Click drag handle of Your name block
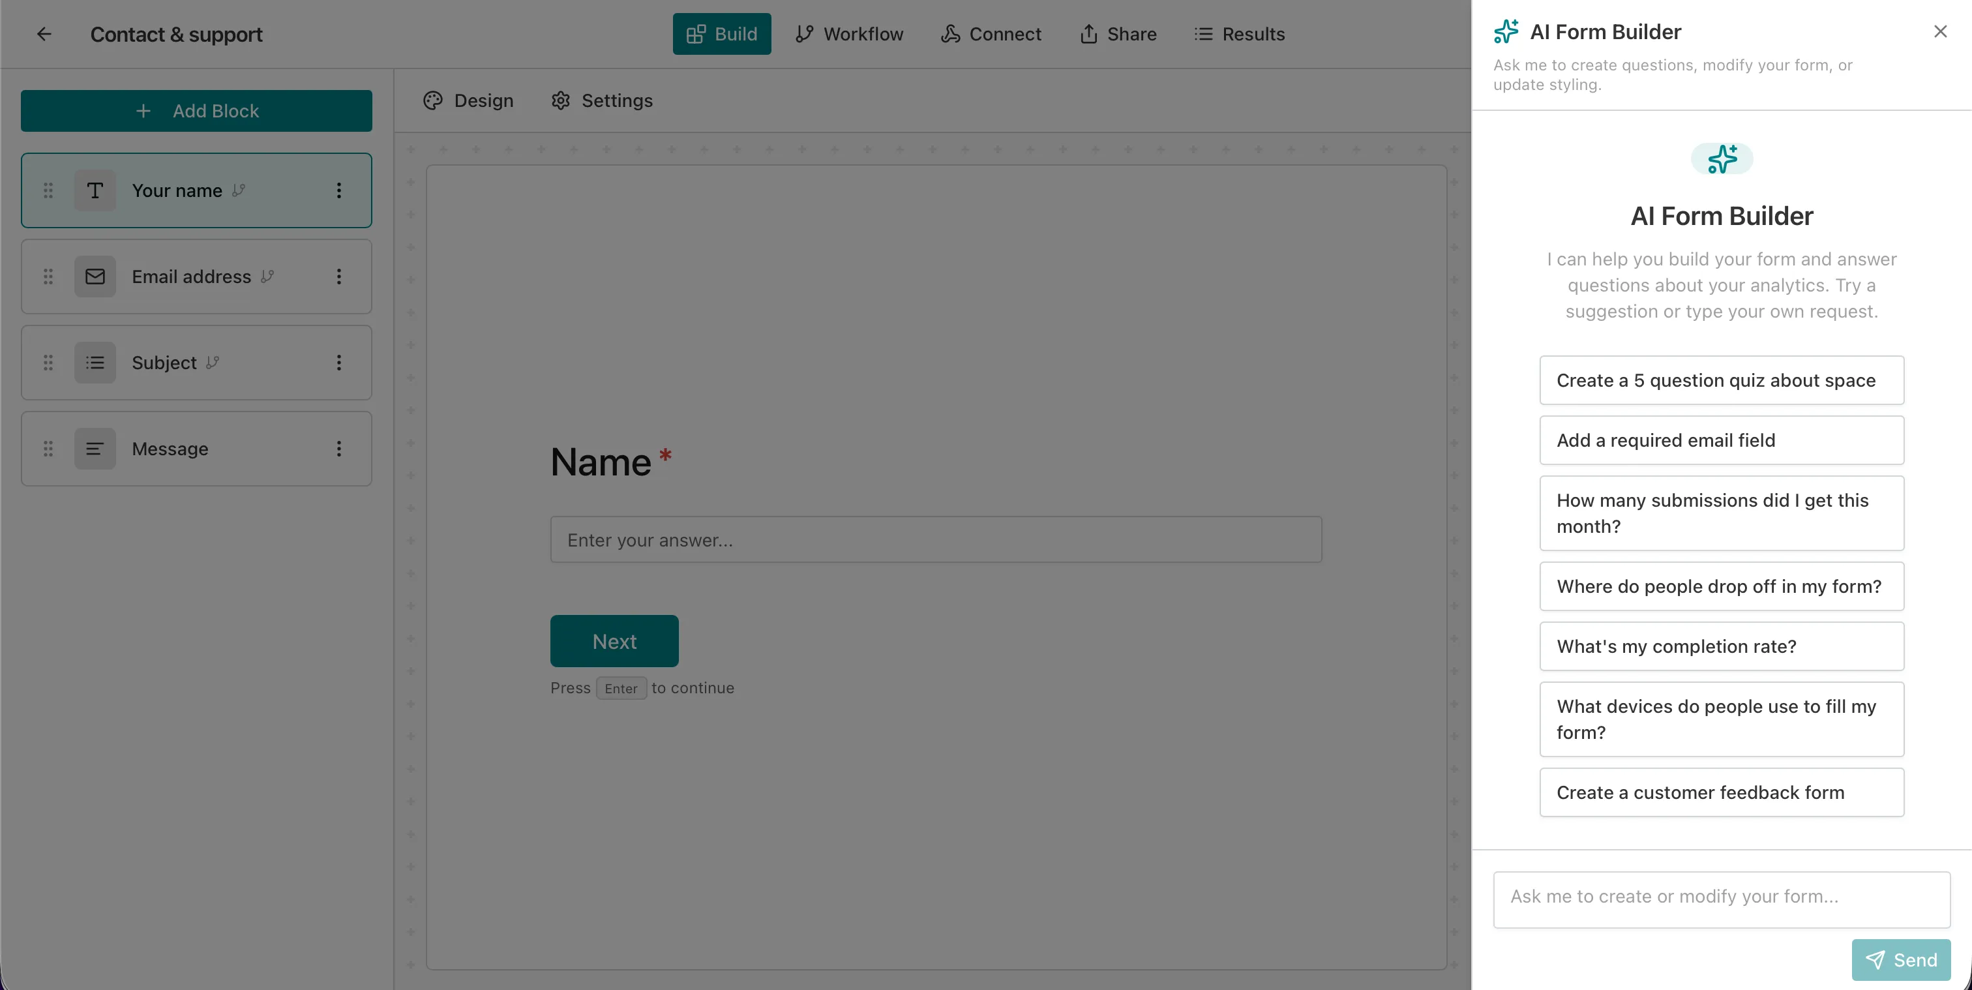The image size is (1972, 990). pyautogui.click(x=48, y=190)
